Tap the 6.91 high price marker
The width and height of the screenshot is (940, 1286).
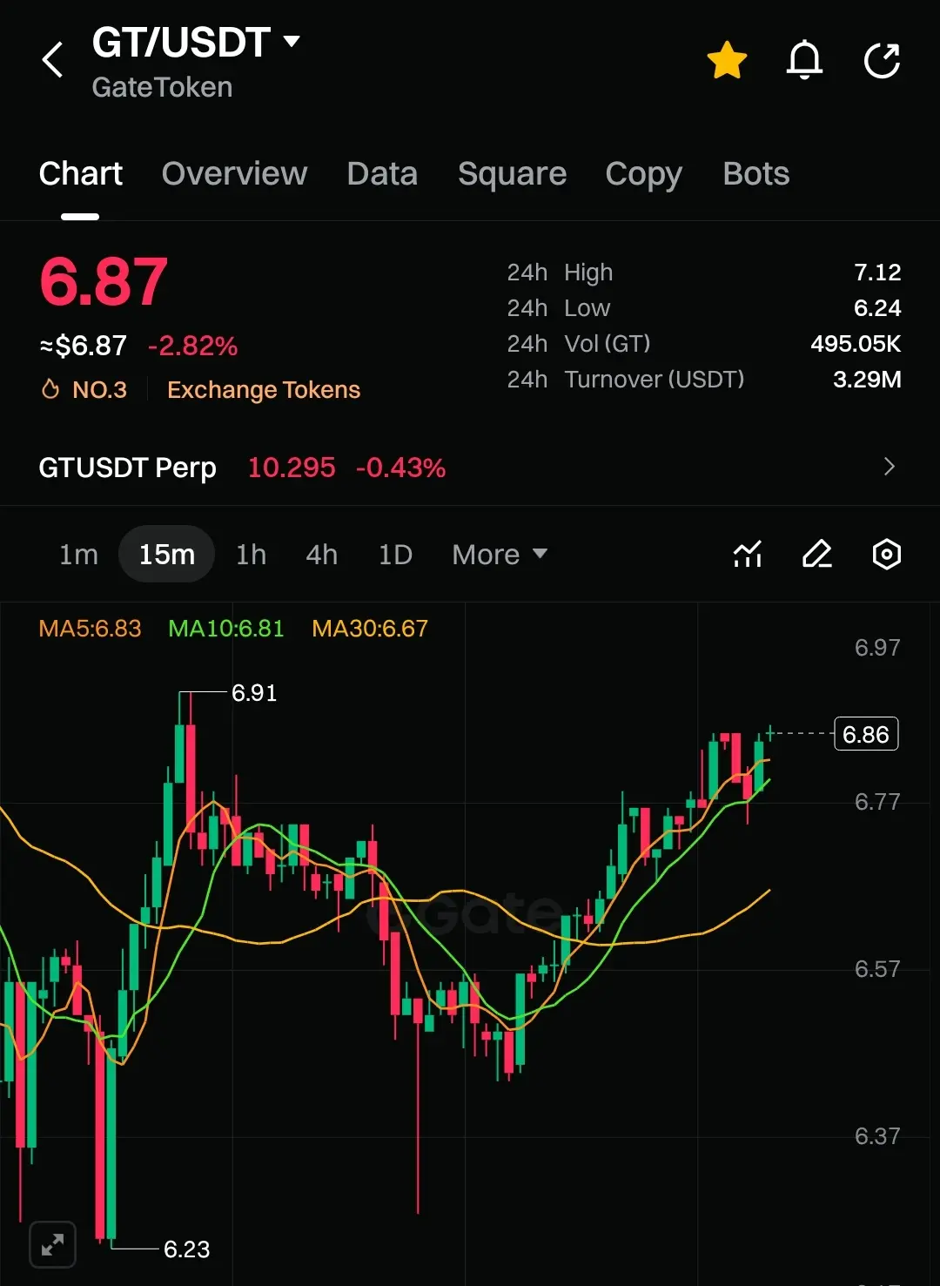(x=254, y=693)
